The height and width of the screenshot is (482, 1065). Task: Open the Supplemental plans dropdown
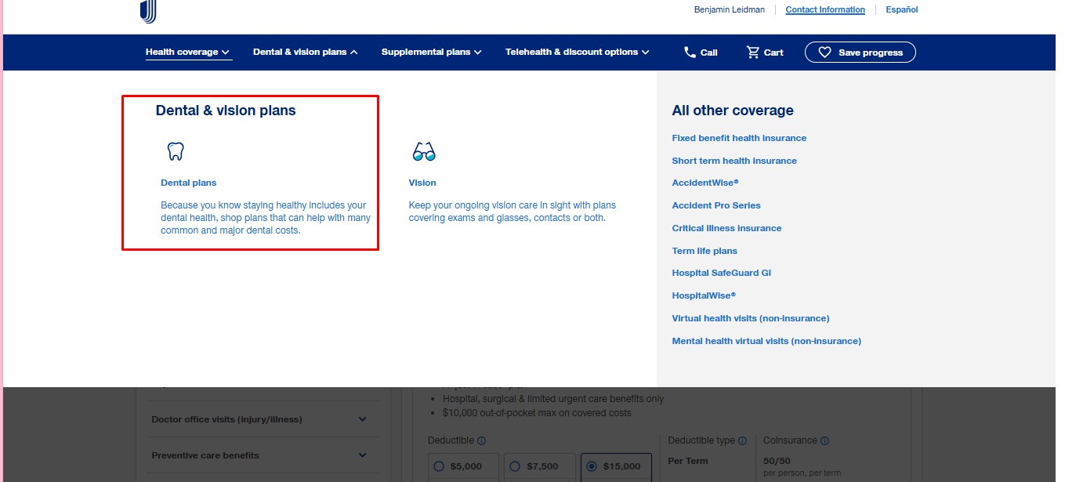tap(431, 53)
